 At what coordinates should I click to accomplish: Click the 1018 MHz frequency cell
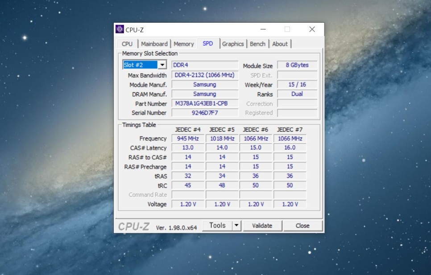tap(222, 139)
